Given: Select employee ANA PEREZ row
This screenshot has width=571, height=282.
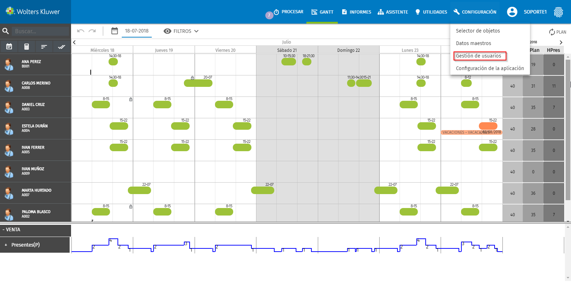Looking at the screenshot, I should (x=35, y=64).
